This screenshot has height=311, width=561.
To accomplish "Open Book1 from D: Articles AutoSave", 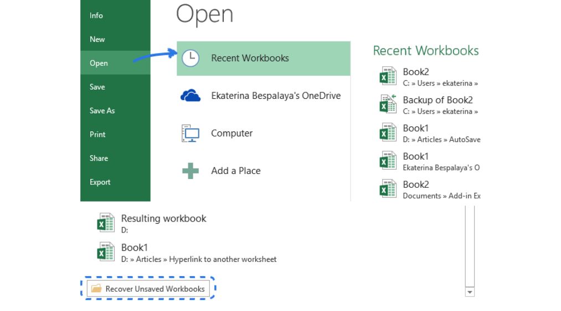I will point(429,133).
